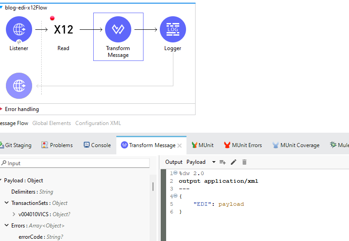This screenshot has height=241, width=349.
Task: Toggle the red breakpoint on Read
Action: pyautogui.click(x=52, y=19)
